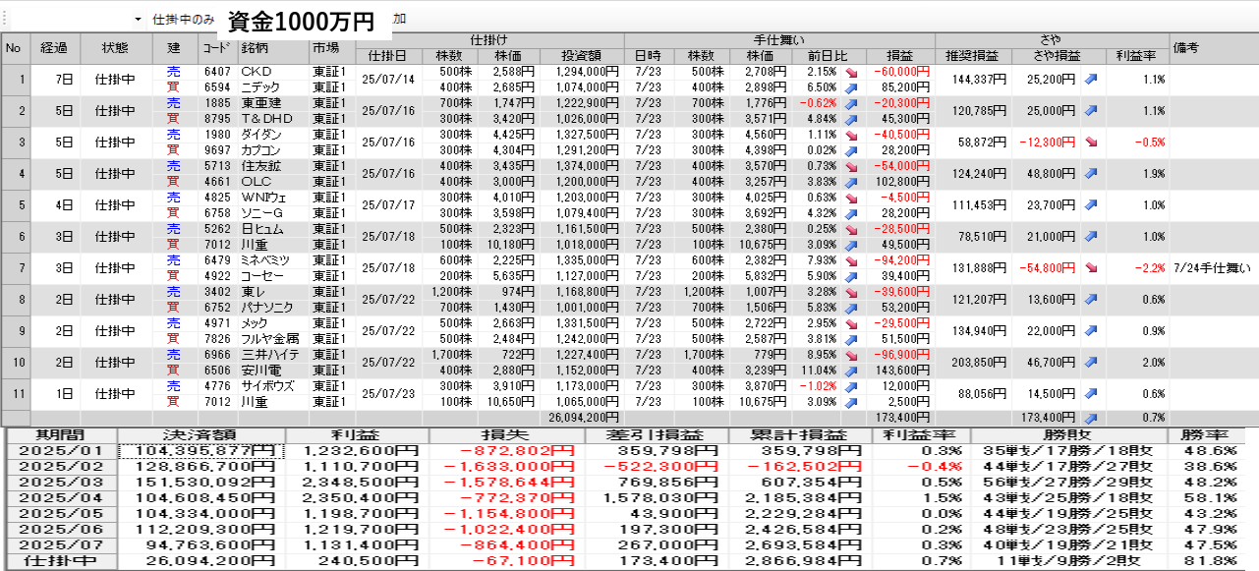This screenshot has height=571, width=1259.
Task: Open the dropdown arrow in the top toolbar
Action: pyautogui.click(x=138, y=20)
